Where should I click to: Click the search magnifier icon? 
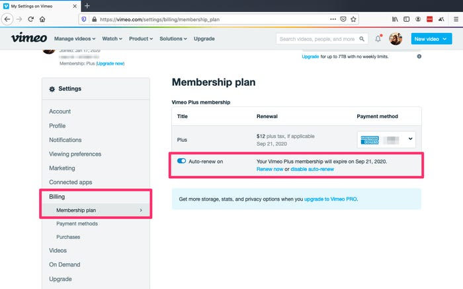point(362,38)
